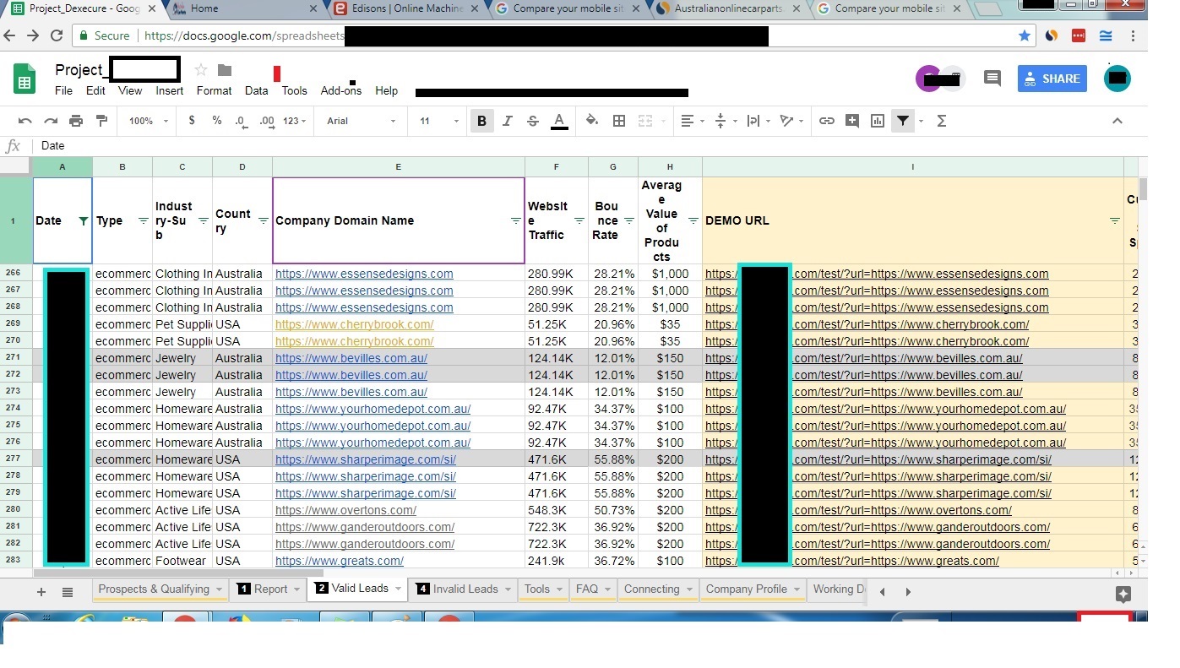Image resolution: width=1180 pixels, height=668 pixels.
Task: Open the Format menu
Action: tap(214, 90)
